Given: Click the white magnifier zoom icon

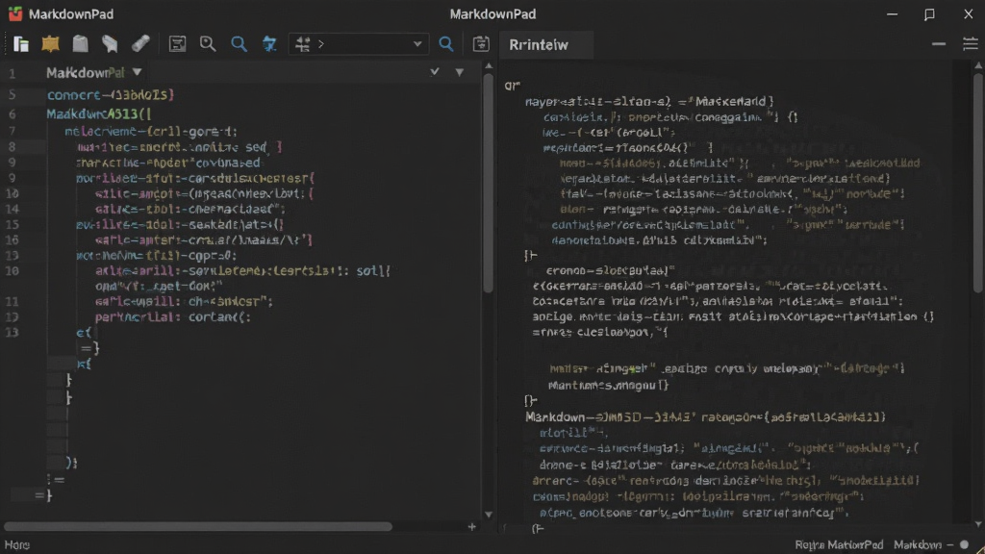Looking at the screenshot, I should [208, 44].
